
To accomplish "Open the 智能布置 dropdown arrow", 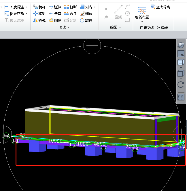I will [x=142, y=22].
